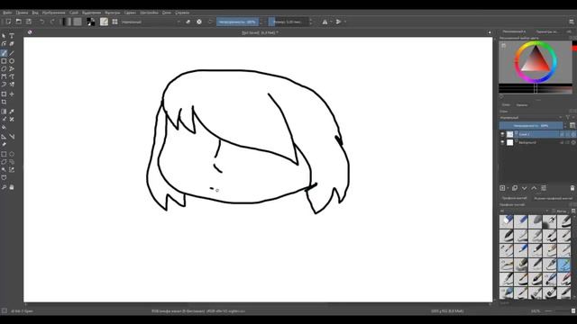Toggle horizontal mirror mode
Image resolution: width=577 pixels, height=324 pixels.
click(325, 22)
